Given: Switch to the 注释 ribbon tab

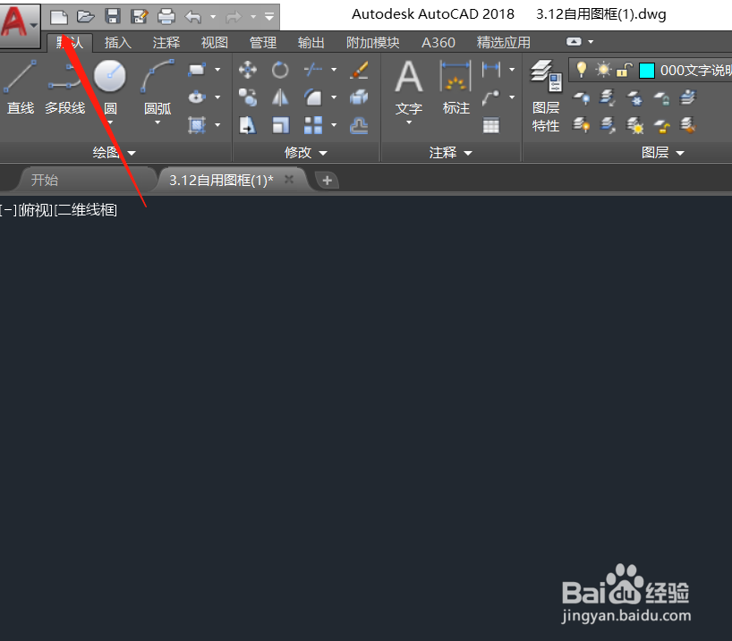Looking at the screenshot, I should (166, 42).
